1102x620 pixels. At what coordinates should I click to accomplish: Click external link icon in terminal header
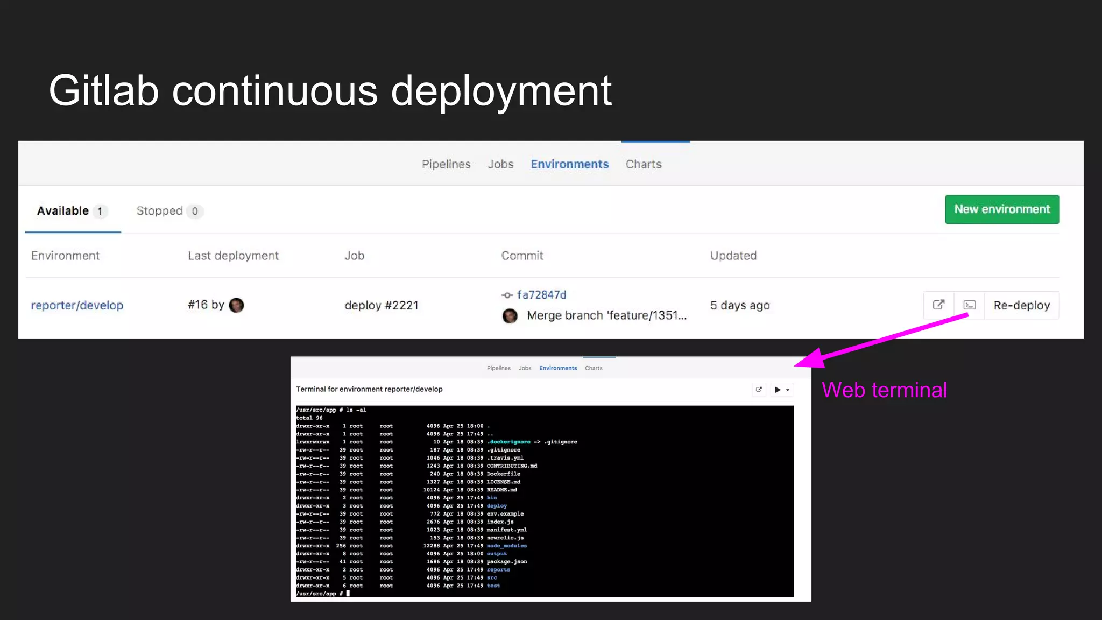point(759,390)
